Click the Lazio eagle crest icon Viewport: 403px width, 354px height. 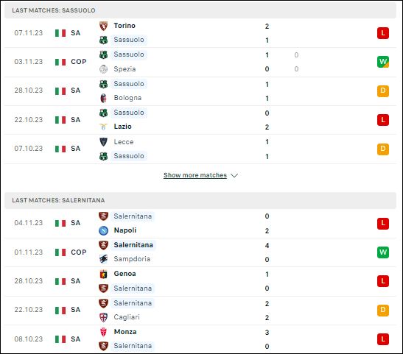(x=103, y=127)
